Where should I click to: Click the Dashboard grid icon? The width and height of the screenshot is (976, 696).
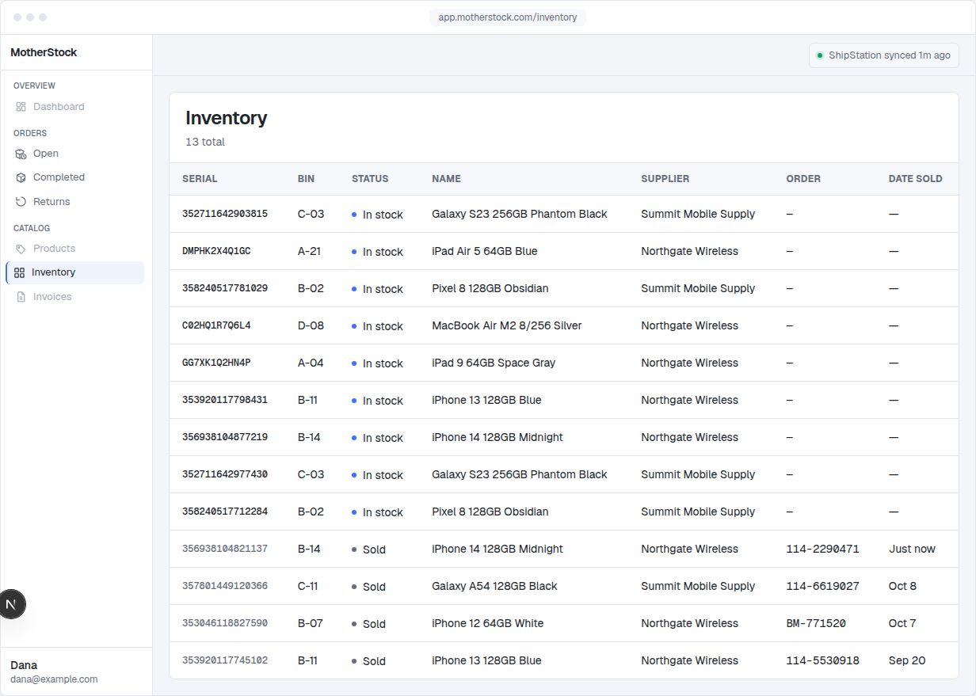(x=21, y=107)
